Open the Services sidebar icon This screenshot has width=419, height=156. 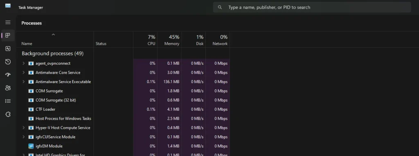click(8, 114)
